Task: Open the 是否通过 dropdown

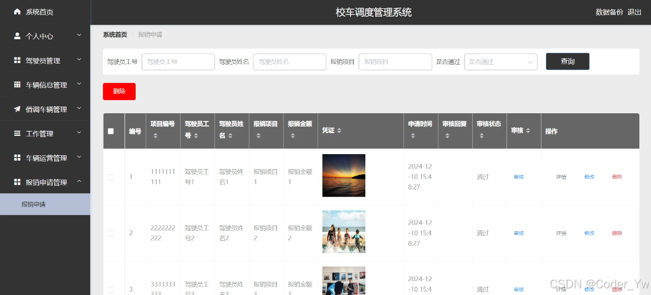Action: 500,62
